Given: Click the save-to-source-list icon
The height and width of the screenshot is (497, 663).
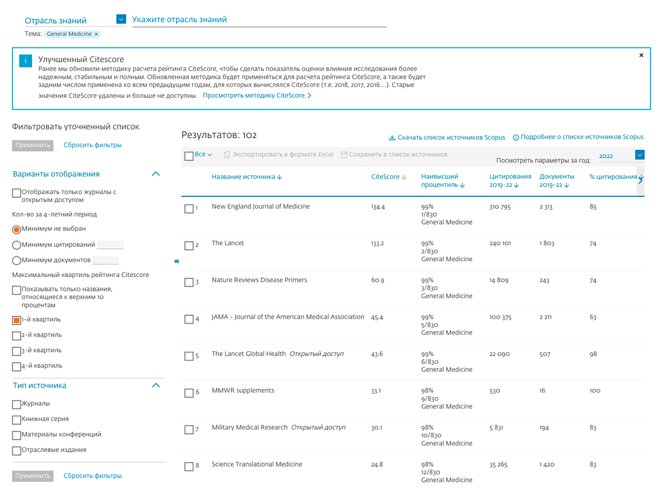Looking at the screenshot, I should coord(344,155).
